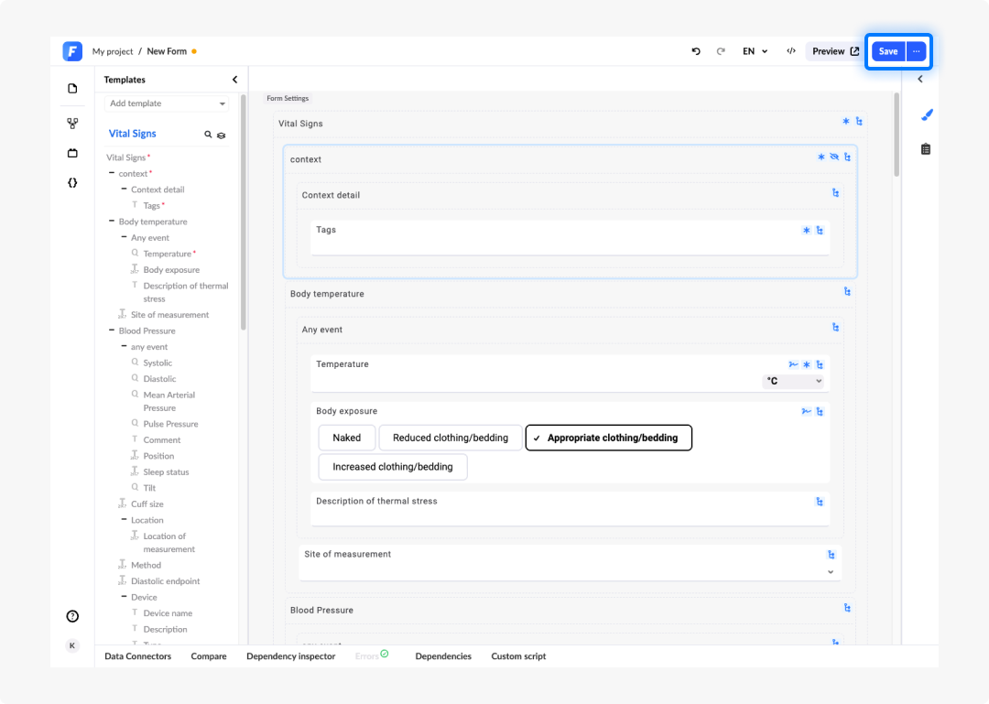Open the Form Settings button
Image resolution: width=989 pixels, height=704 pixels.
tap(288, 98)
